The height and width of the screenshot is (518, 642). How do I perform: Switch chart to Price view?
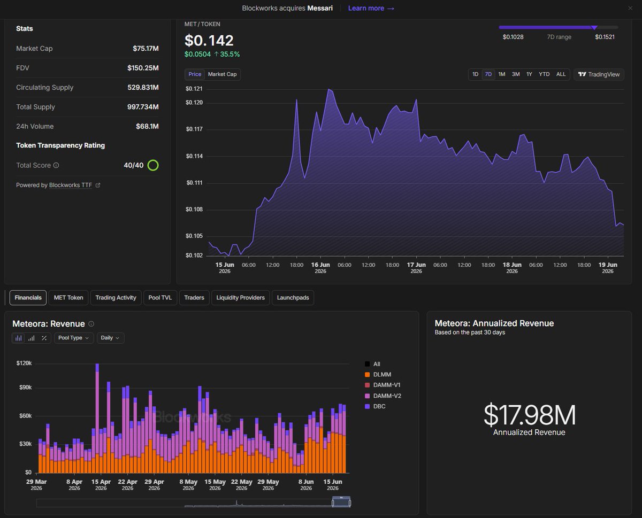(195, 74)
